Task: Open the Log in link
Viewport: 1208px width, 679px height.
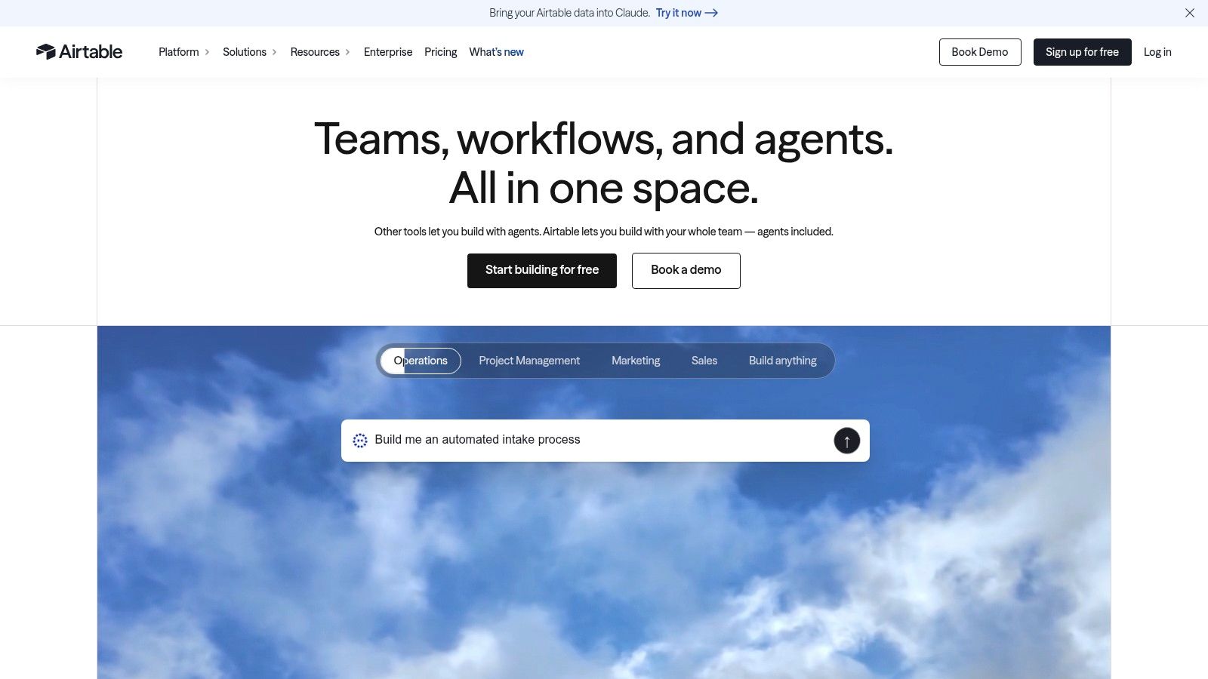Action: (1157, 52)
